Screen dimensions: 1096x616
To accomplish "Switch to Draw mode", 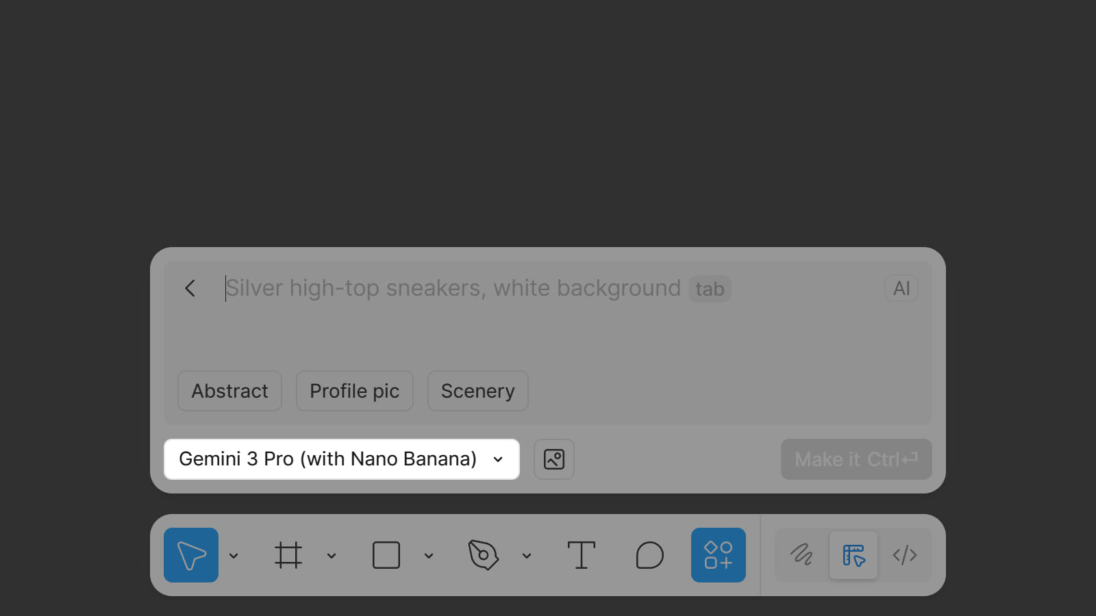I will click(801, 555).
